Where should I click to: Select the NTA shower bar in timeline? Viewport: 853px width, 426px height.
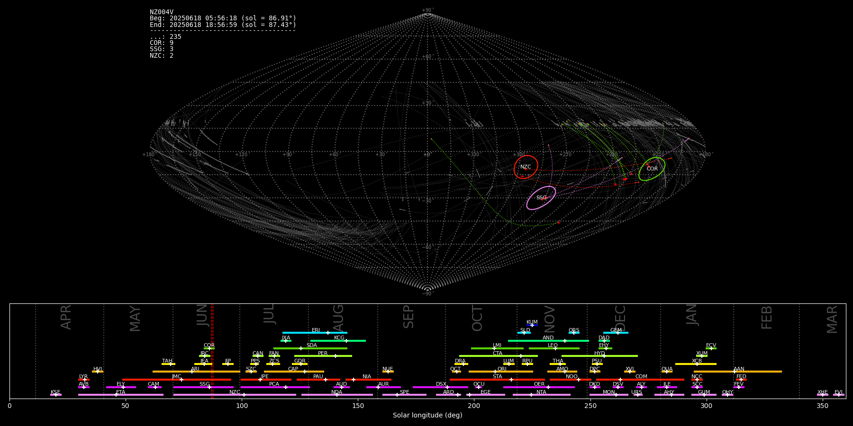coord(541,395)
